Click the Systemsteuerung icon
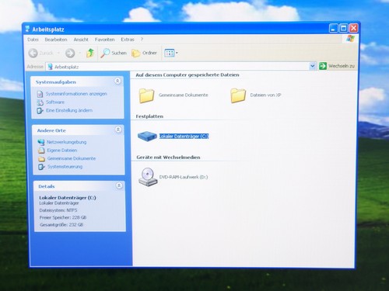The width and height of the screenshot is (389, 291). click(41, 167)
